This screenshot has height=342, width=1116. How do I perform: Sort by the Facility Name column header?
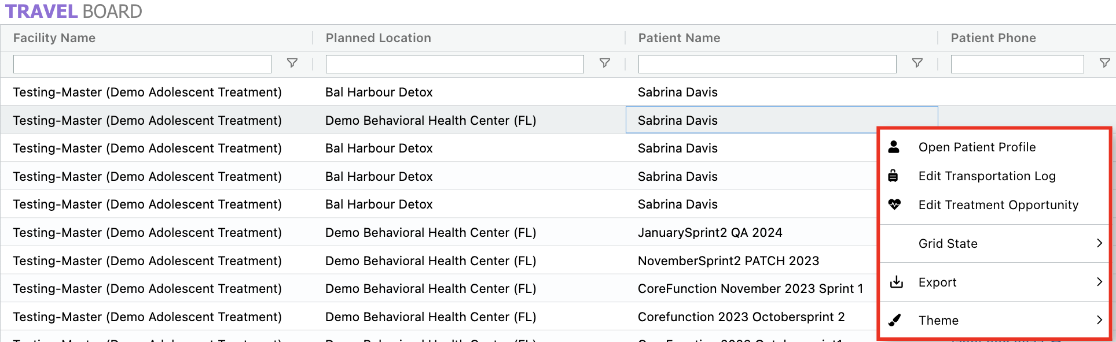click(54, 38)
